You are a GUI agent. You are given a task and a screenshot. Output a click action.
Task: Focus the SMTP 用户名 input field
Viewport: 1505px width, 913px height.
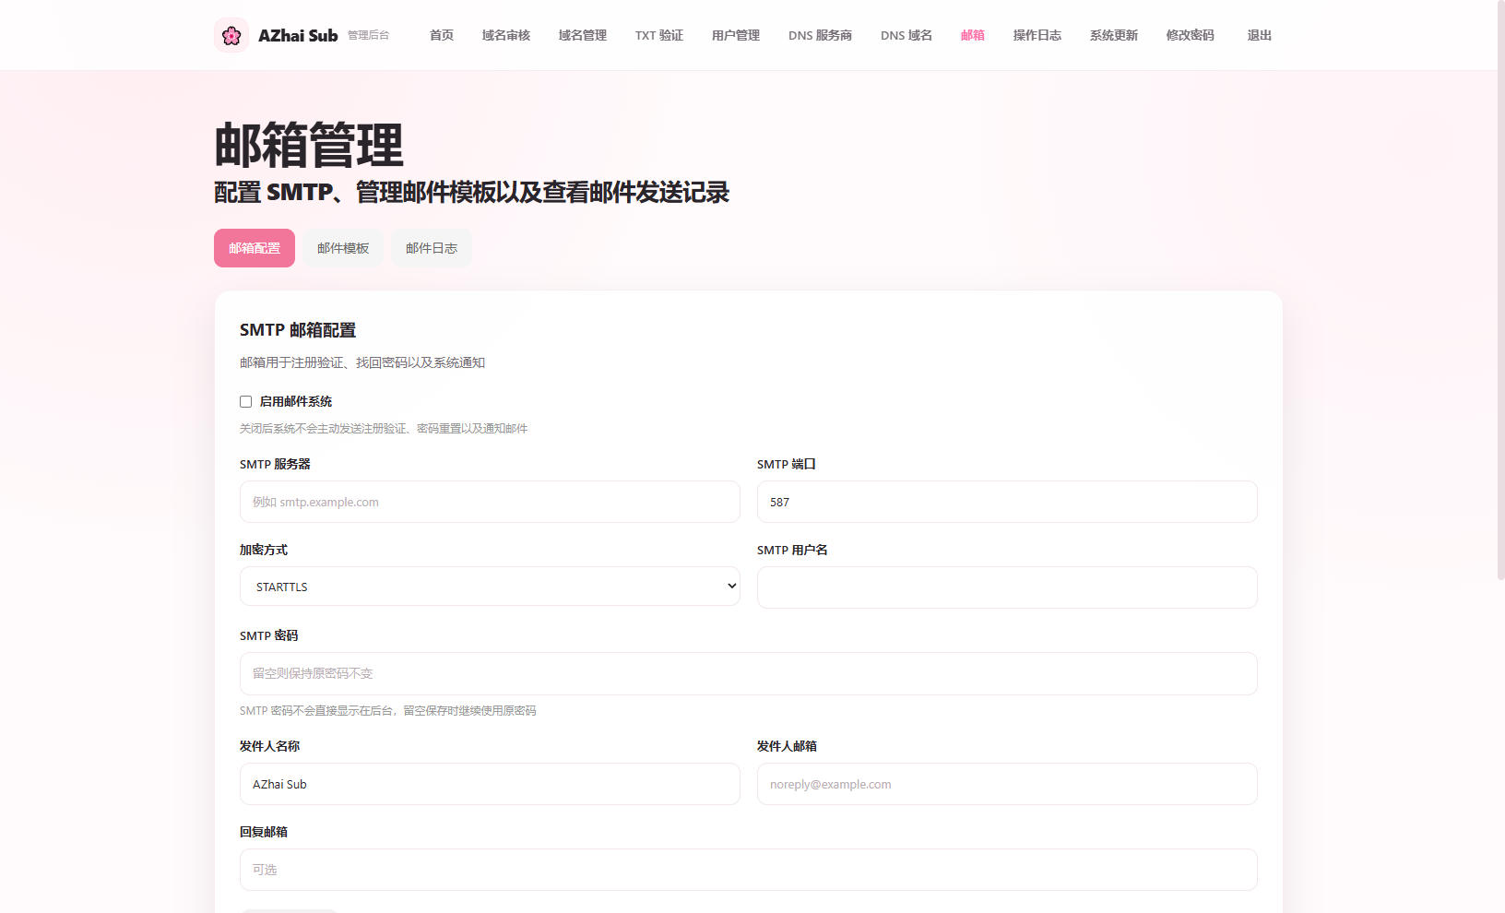coord(1007,587)
